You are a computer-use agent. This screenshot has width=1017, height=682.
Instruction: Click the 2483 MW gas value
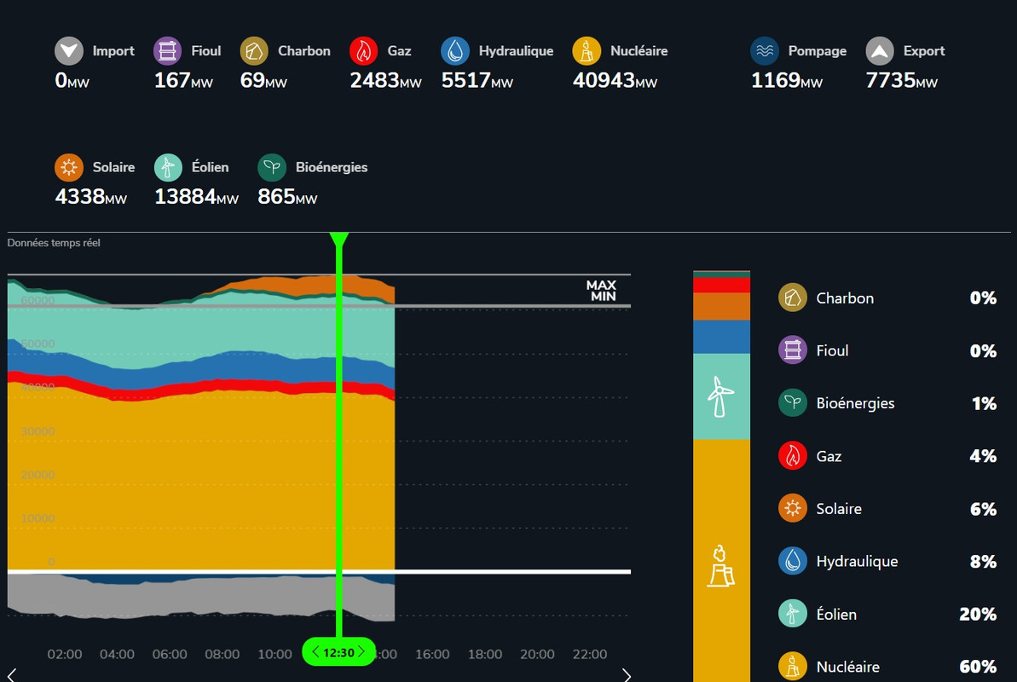click(x=386, y=80)
